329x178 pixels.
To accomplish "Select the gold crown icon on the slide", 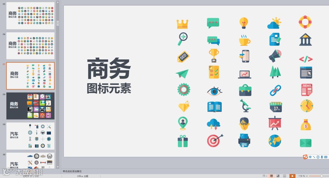I will [x=182, y=24].
